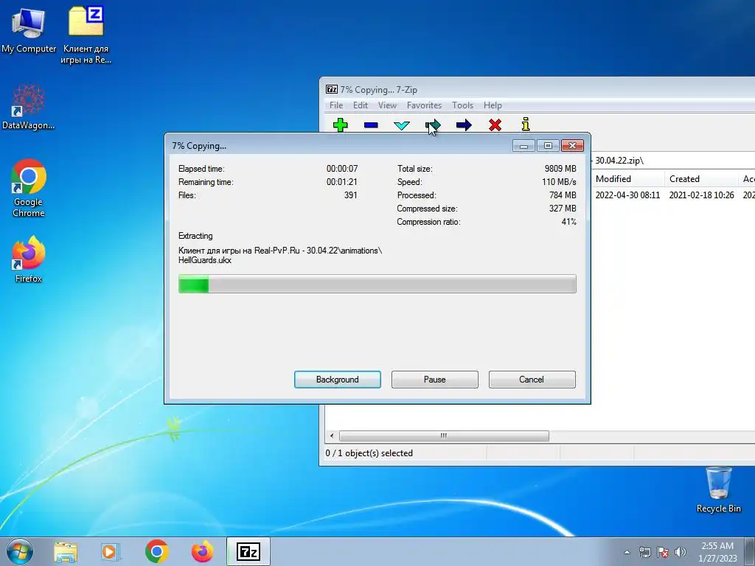Launch Chrome from the taskbar
Image resolution: width=755 pixels, height=566 pixels.
(x=156, y=551)
